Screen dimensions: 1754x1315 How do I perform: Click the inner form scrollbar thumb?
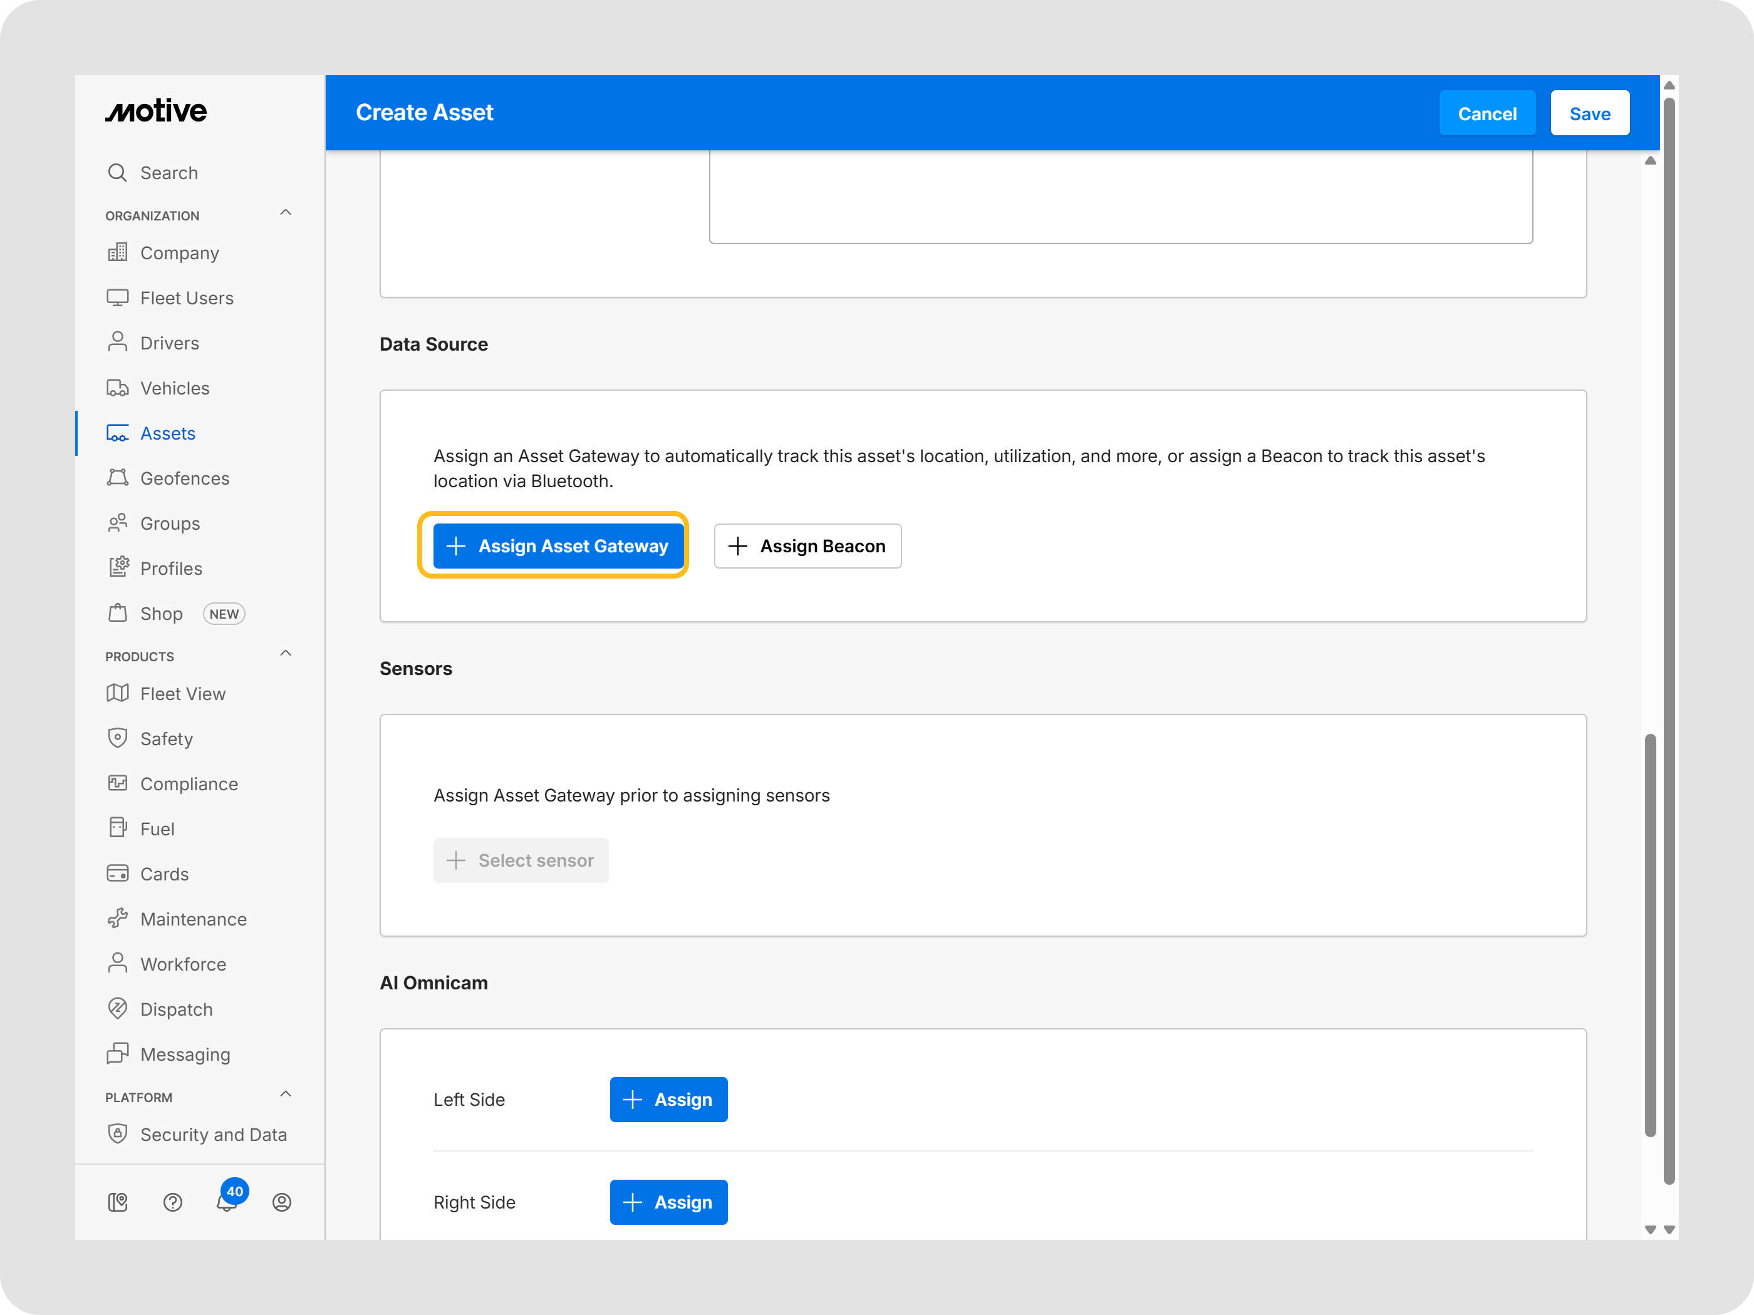1649,936
